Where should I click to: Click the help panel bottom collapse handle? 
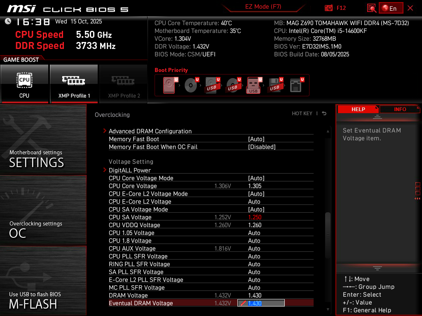(x=377, y=268)
